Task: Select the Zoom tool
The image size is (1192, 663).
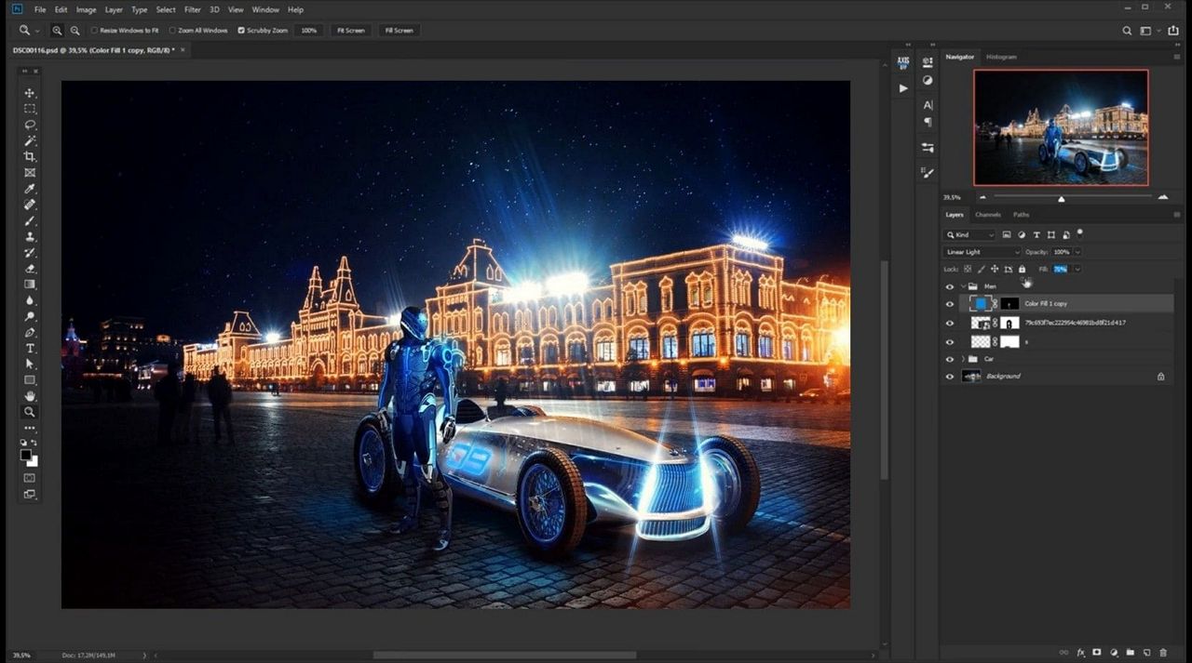Action: click(x=30, y=411)
